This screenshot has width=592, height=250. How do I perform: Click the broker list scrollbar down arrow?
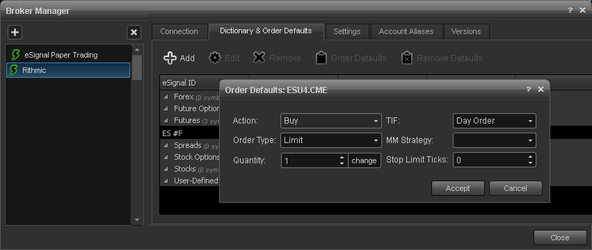point(136,220)
